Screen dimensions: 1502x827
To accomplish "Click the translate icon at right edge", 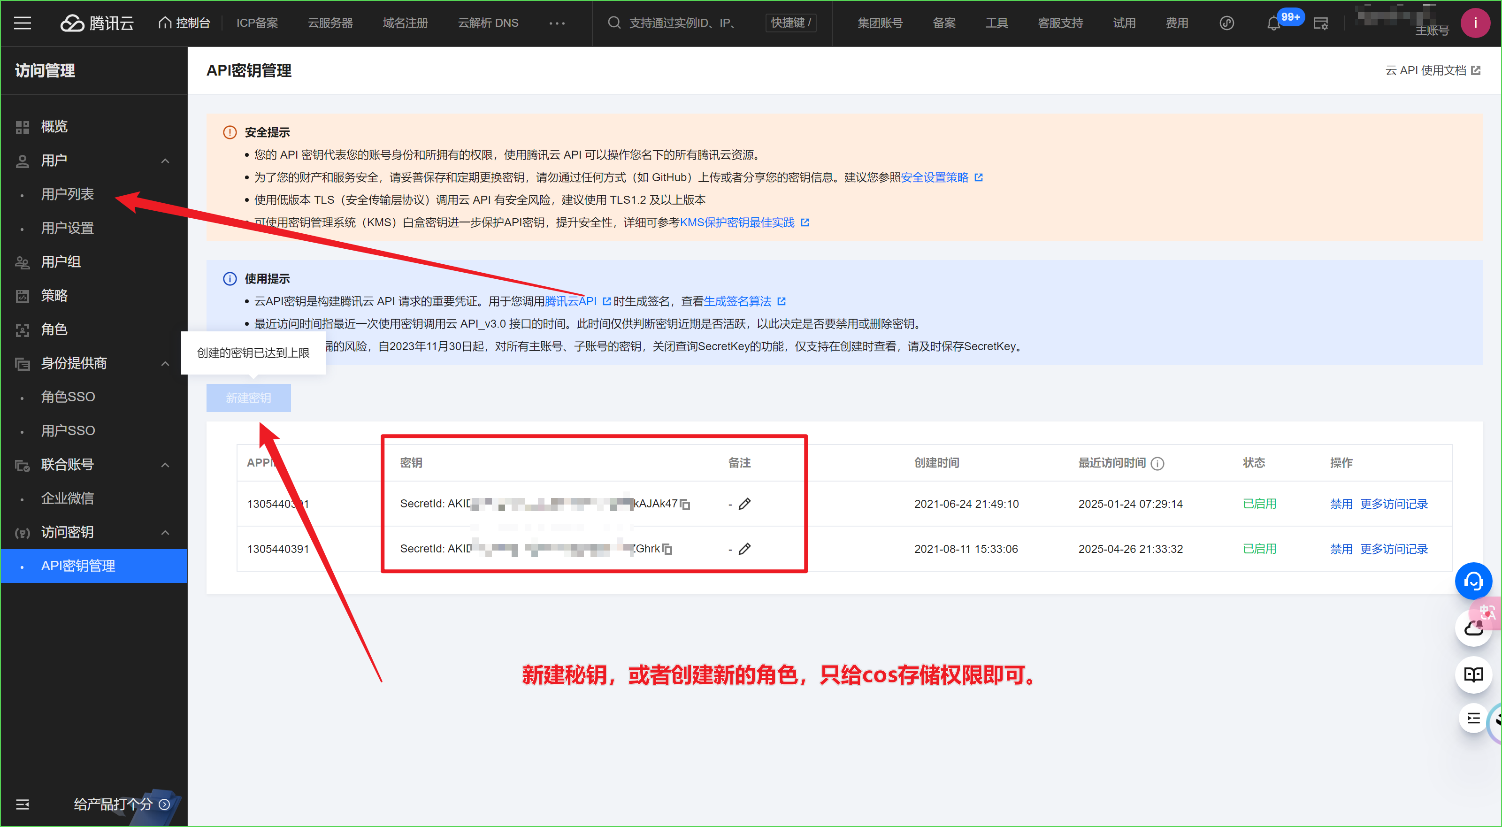I will click(x=1487, y=613).
